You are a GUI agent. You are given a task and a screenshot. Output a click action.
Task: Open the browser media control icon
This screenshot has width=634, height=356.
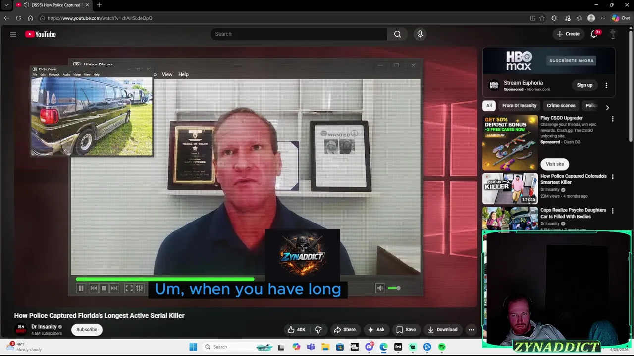click(567, 18)
